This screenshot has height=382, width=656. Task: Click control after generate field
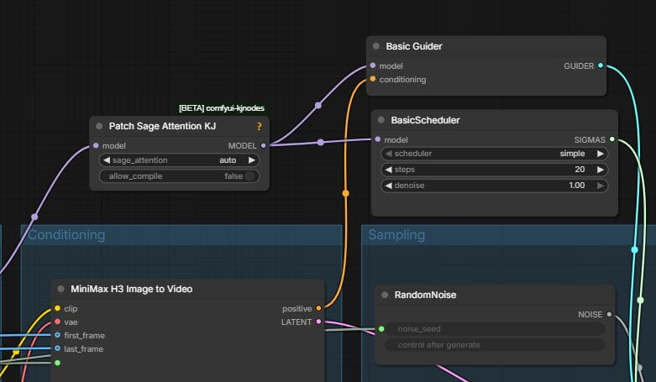495,345
